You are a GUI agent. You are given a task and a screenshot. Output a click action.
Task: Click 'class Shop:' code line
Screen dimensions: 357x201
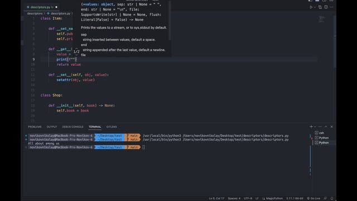click(x=51, y=95)
